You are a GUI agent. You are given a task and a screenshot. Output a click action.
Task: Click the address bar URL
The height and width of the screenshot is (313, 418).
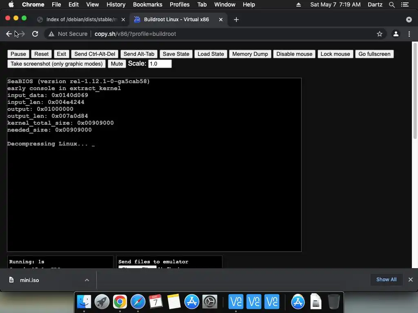pos(135,34)
